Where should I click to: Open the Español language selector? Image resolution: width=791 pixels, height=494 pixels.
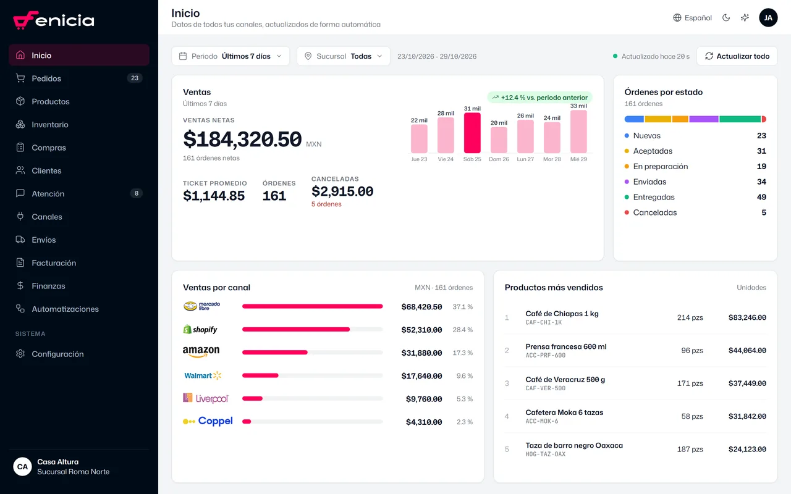[693, 18]
